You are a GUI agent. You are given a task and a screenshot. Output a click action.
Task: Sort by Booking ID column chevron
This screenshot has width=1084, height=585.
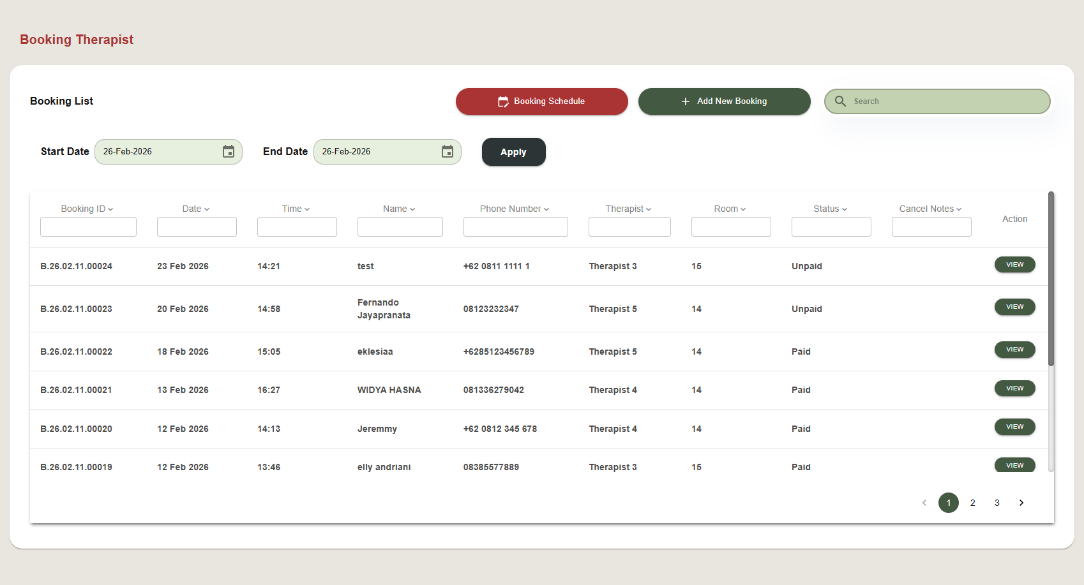point(110,209)
